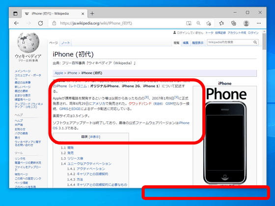This screenshot has width=275, height=206.
Task: Open sidebar link バグの報告
Action: 21,133
